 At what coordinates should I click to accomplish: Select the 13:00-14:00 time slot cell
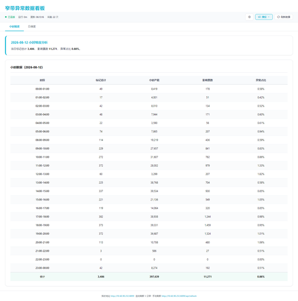(x=42, y=182)
